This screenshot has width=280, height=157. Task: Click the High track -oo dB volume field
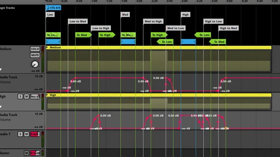point(35,96)
